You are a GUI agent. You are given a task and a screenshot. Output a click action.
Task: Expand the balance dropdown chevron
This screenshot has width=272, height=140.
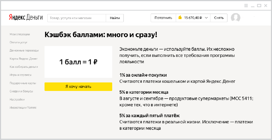pos(206,18)
